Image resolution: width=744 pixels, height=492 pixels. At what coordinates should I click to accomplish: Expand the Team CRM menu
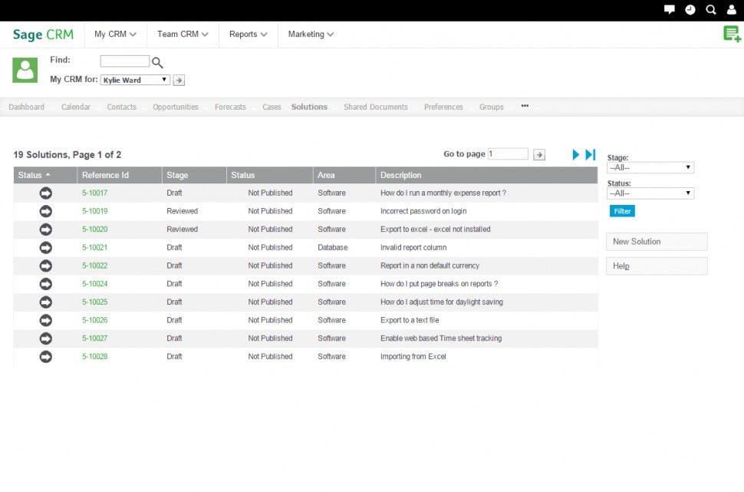(x=183, y=35)
